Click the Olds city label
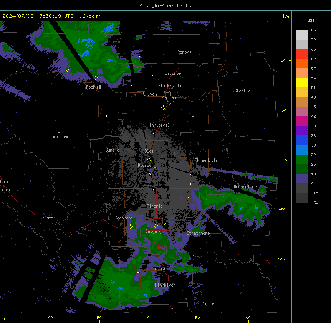This screenshot has height=323, width=331. (x=149, y=151)
